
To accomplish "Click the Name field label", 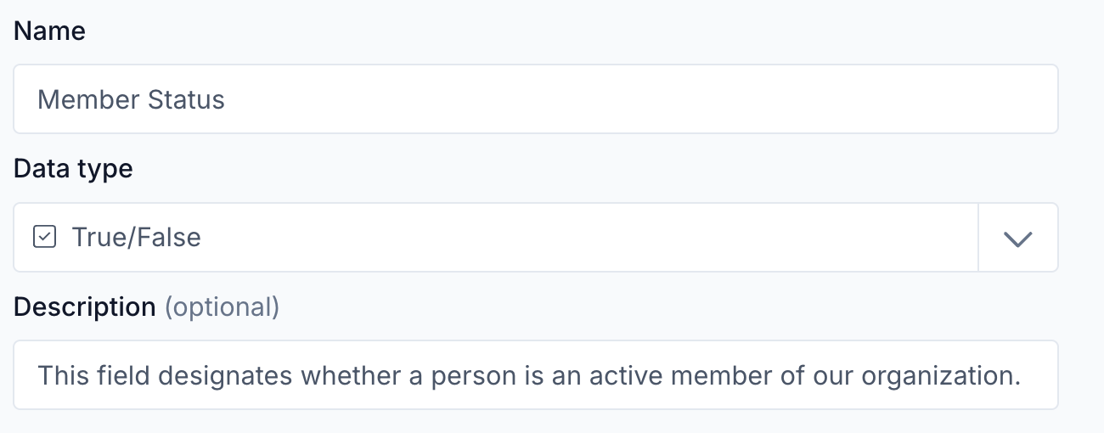I will coord(49,31).
